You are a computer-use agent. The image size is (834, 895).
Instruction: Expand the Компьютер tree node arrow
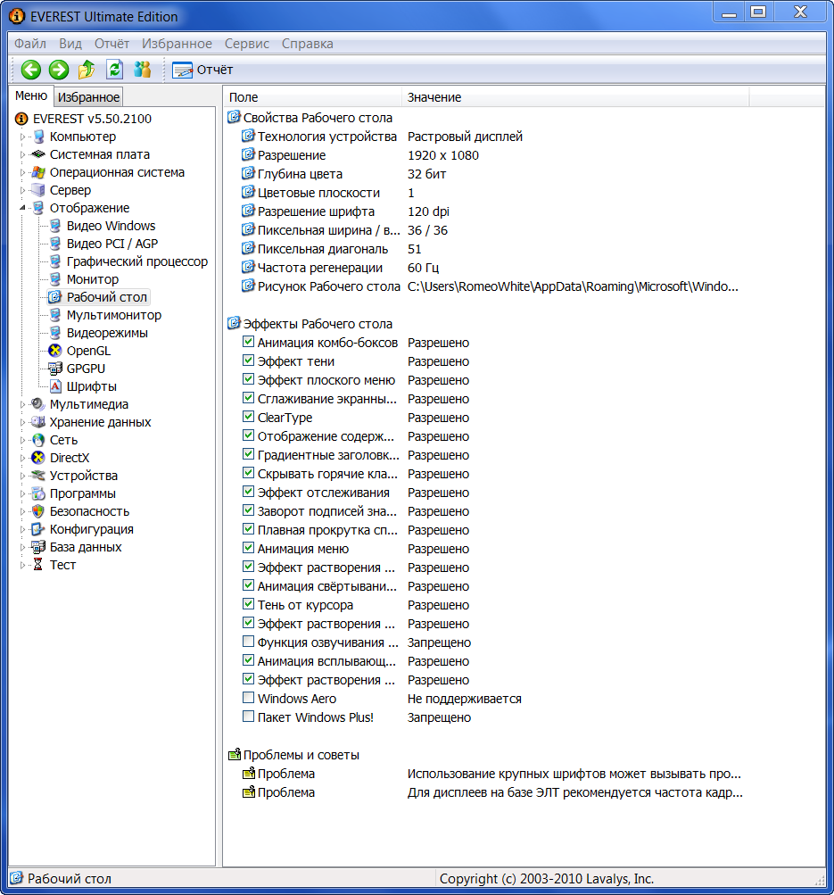[23, 137]
